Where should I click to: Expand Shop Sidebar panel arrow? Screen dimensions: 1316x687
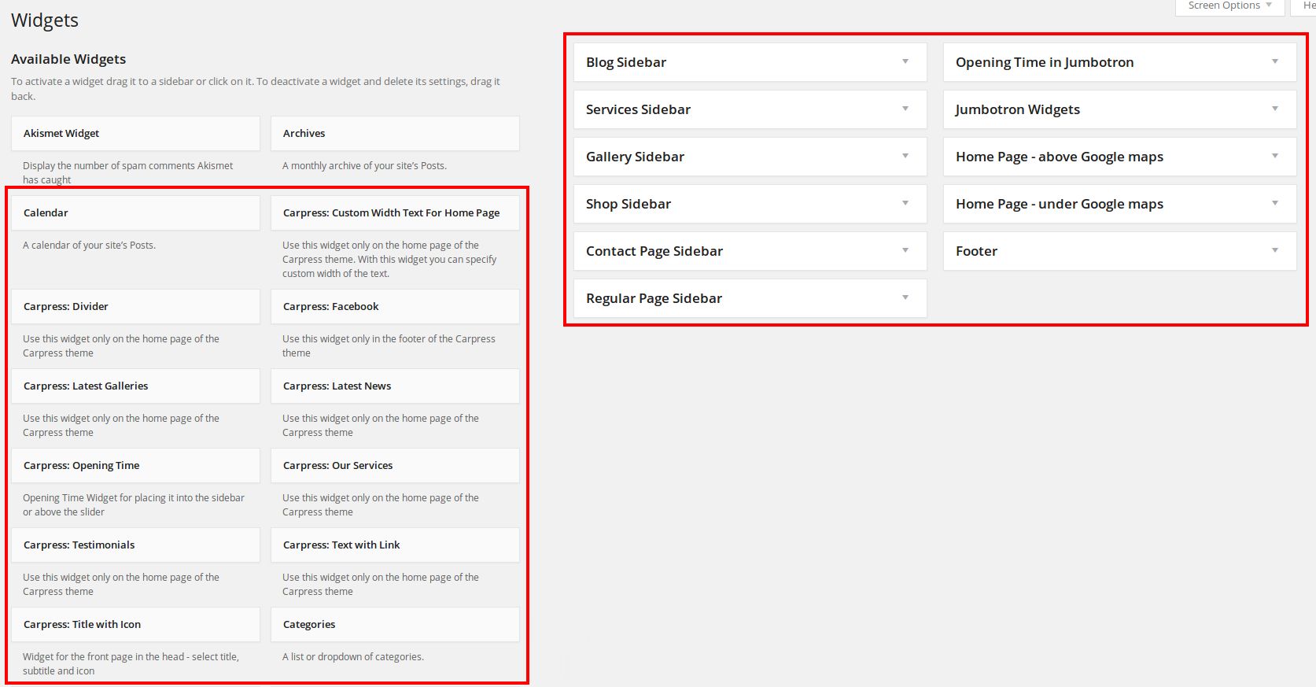click(905, 204)
